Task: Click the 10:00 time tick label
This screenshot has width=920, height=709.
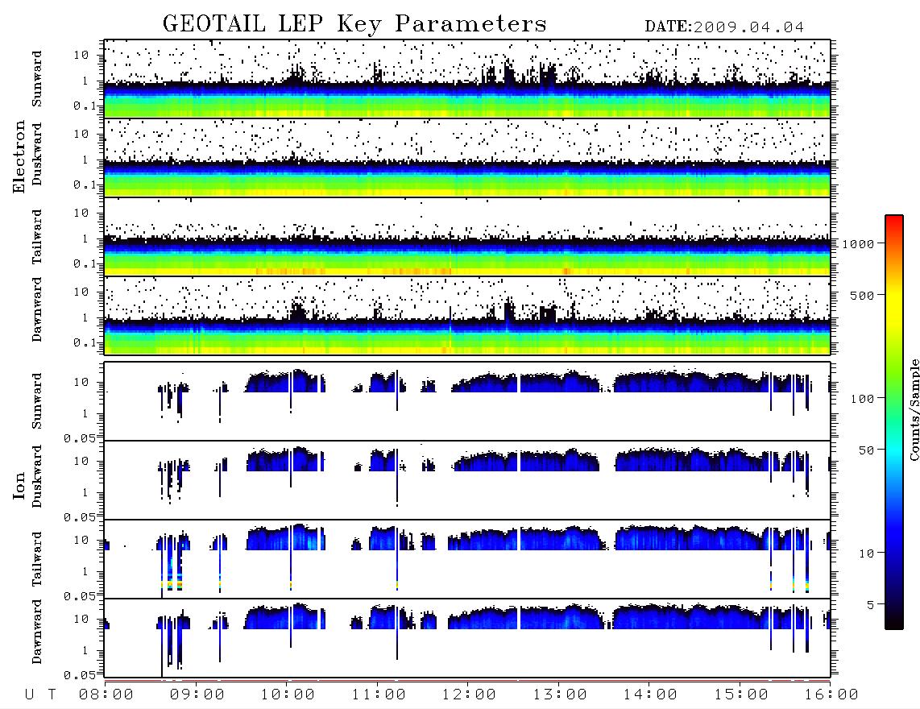Action: pos(288,695)
